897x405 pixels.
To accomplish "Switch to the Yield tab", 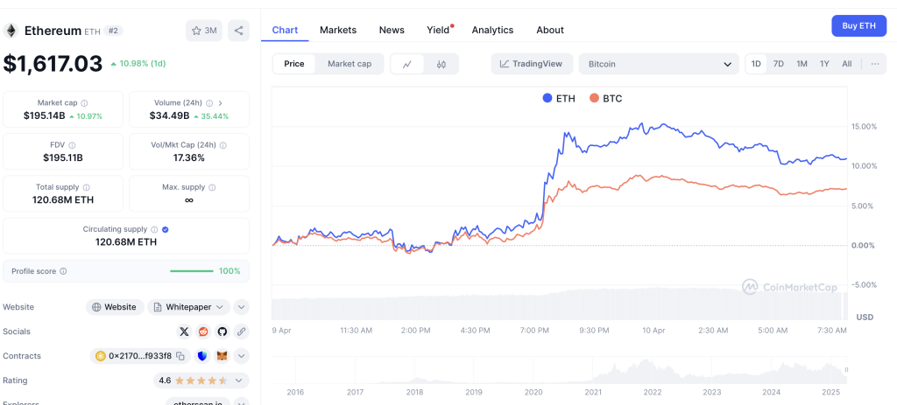I will [438, 30].
